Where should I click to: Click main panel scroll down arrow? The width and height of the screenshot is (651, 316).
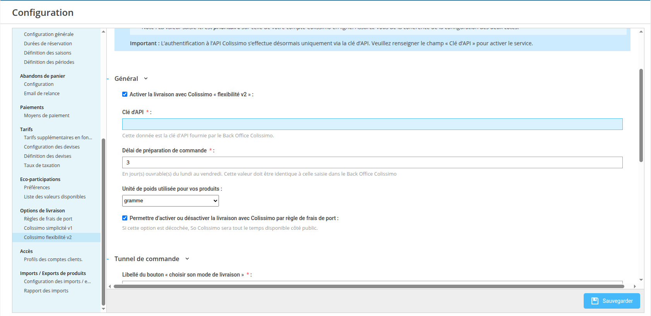click(641, 280)
